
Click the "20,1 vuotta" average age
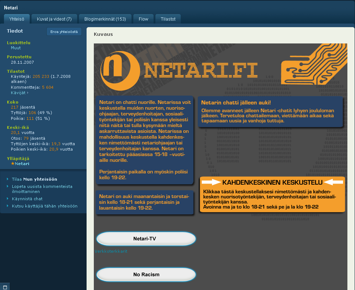point(22,133)
